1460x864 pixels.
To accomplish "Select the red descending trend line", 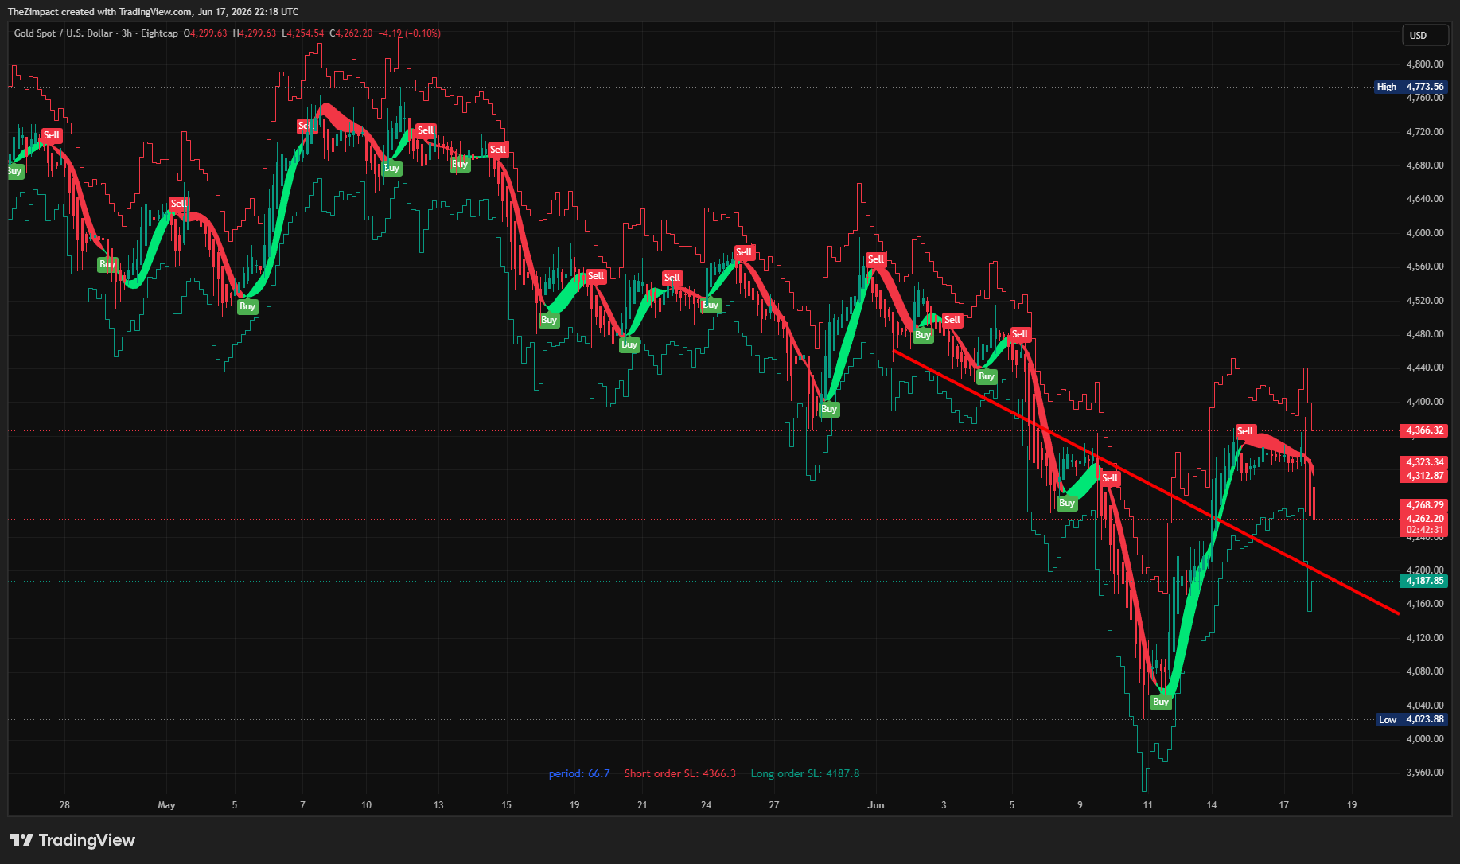I will tap(1146, 482).
